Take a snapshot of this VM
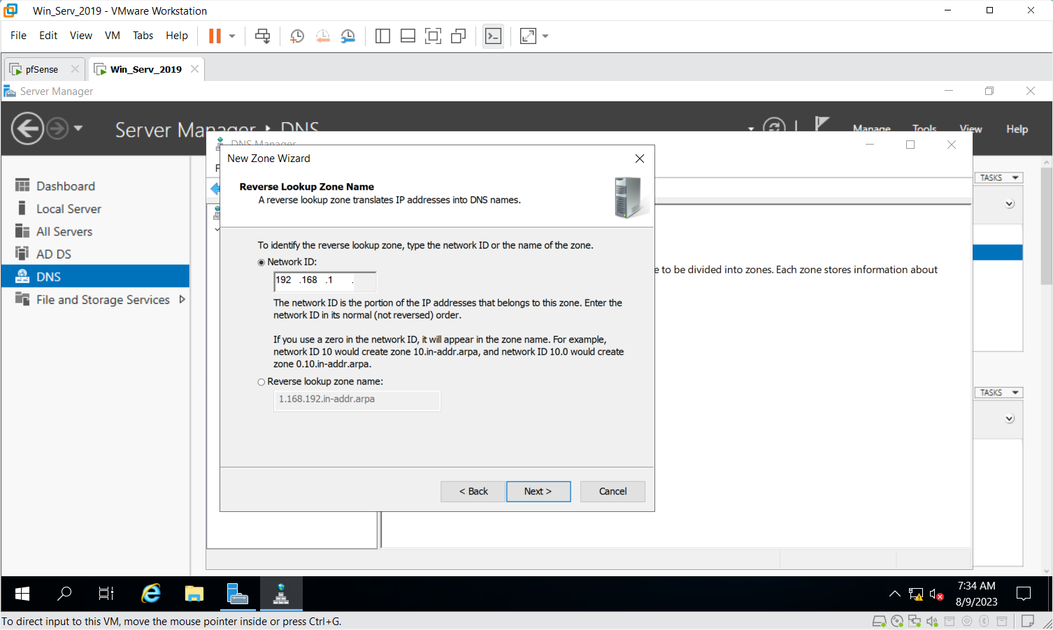 click(x=297, y=36)
